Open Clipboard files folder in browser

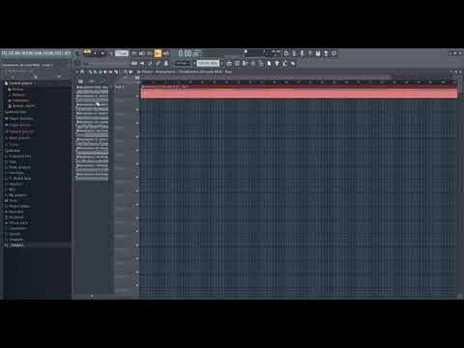(17, 157)
